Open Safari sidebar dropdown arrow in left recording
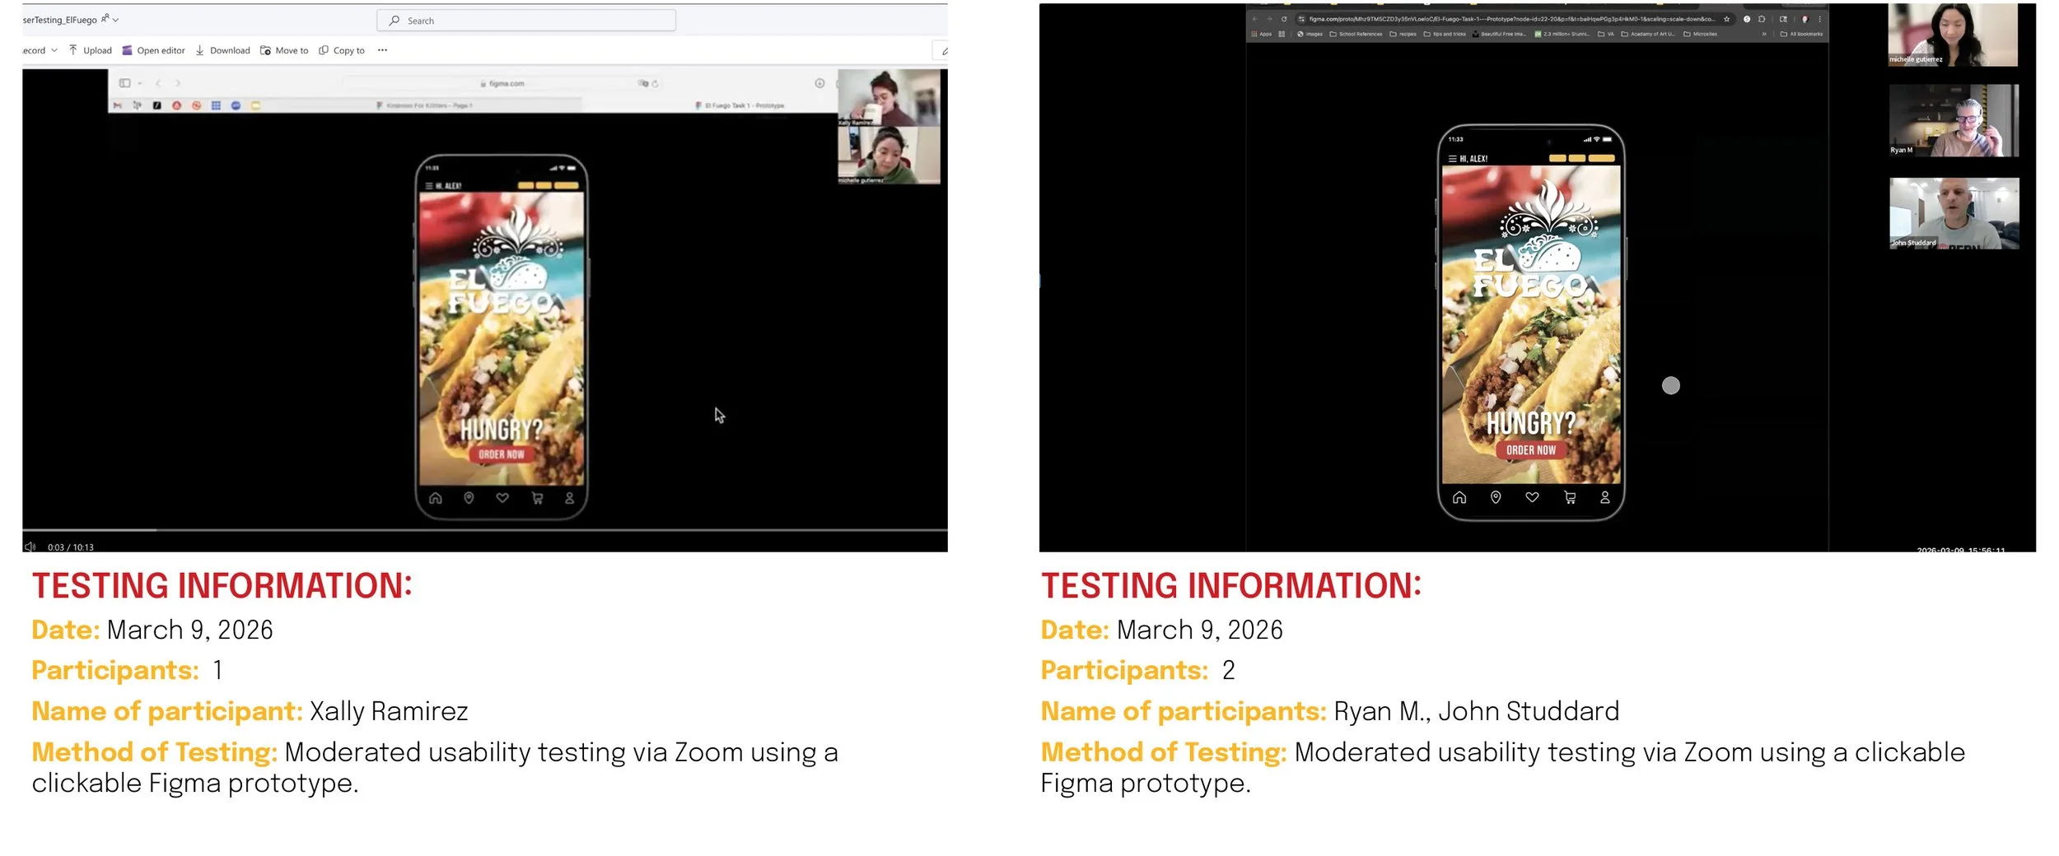 click(140, 83)
